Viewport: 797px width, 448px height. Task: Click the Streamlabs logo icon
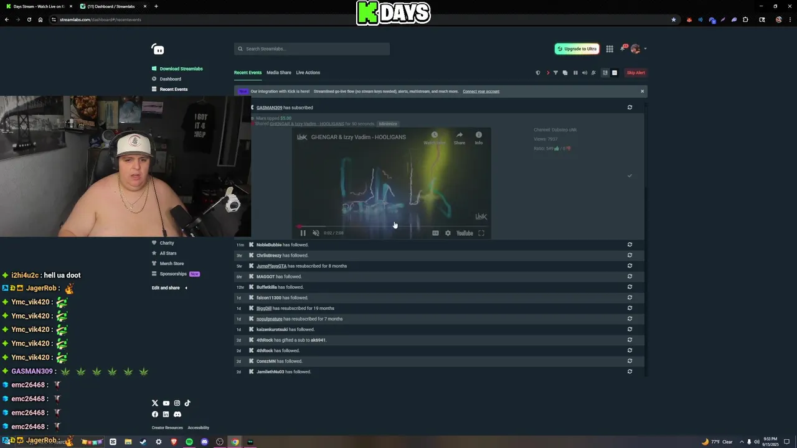[x=158, y=49]
